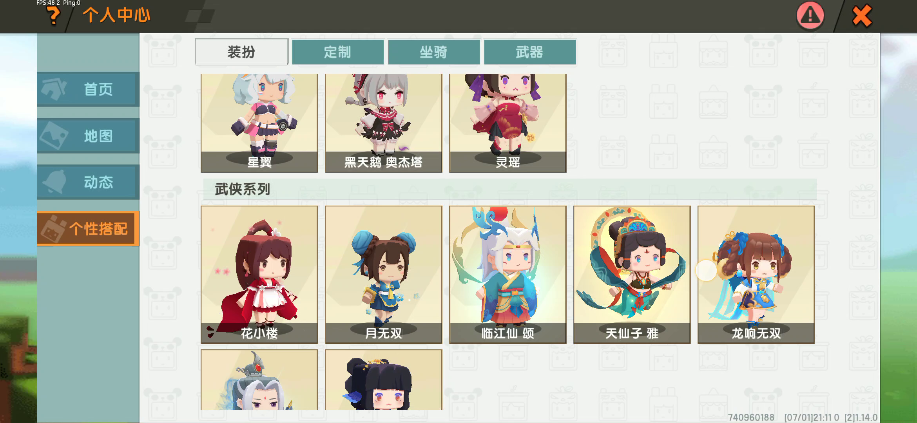917x423 pixels.
Task: Choose the 临江仙 颂 skin
Action: pos(508,275)
